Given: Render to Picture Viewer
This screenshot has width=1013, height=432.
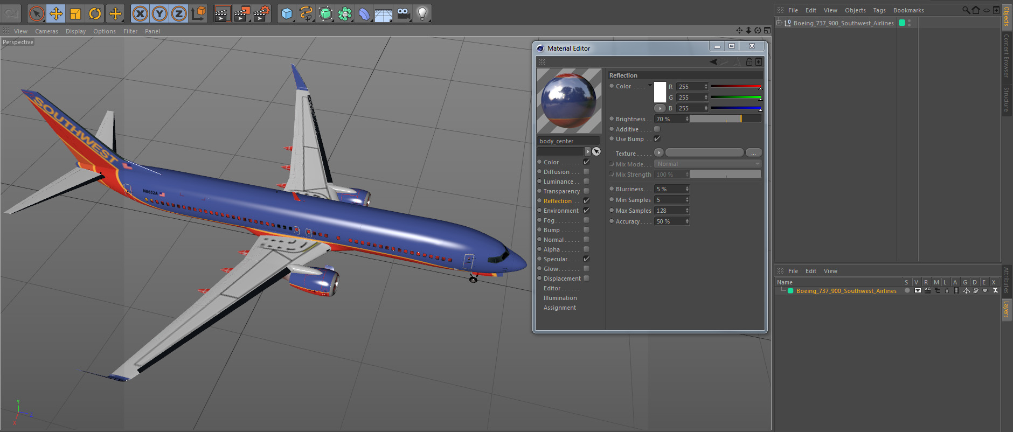Looking at the screenshot, I should 241,13.
